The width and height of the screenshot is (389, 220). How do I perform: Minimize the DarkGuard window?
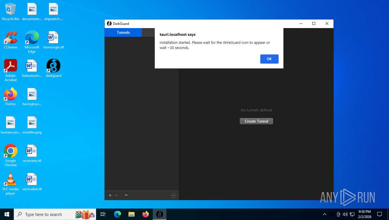click(301, 23)
